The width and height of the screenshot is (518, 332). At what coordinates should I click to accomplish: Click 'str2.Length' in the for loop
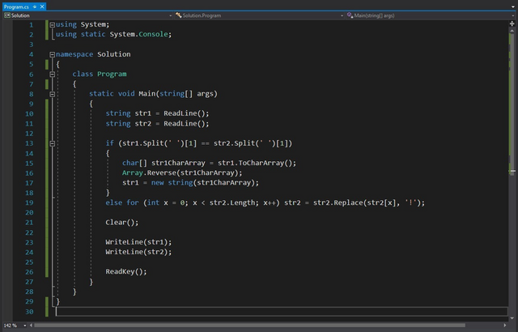click(x=234, y=202)
